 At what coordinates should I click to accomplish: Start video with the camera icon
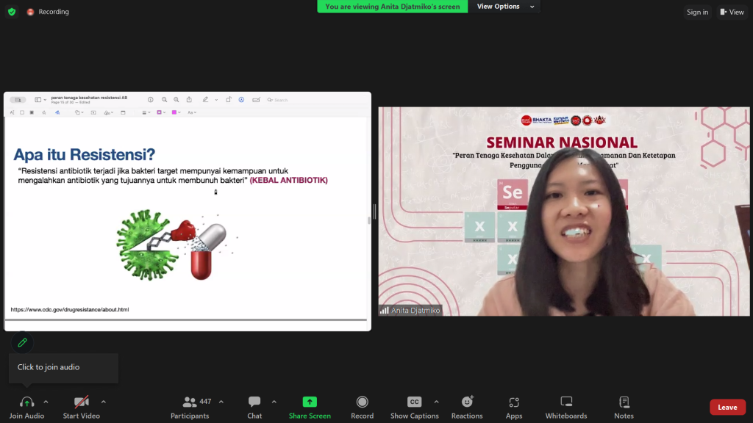(81, 402)
